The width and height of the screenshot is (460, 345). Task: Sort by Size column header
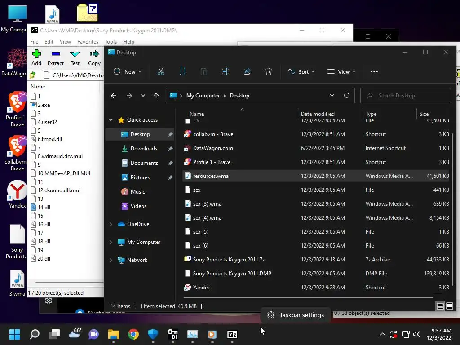pos(434,114)
